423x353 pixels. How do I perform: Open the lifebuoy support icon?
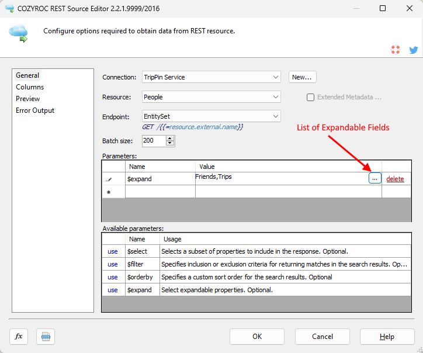tap(396, 50)
